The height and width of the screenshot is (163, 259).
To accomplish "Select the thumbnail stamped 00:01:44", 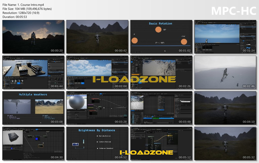I will point(33,72).
